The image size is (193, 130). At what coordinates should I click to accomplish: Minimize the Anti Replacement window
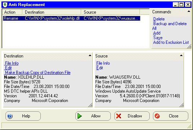pos(175,5)
